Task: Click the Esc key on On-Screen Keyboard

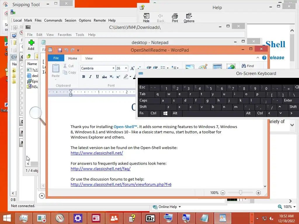Action: (143, 87)
